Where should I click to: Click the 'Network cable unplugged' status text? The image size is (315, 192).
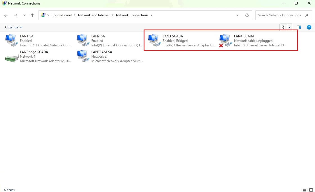[253, 41]
